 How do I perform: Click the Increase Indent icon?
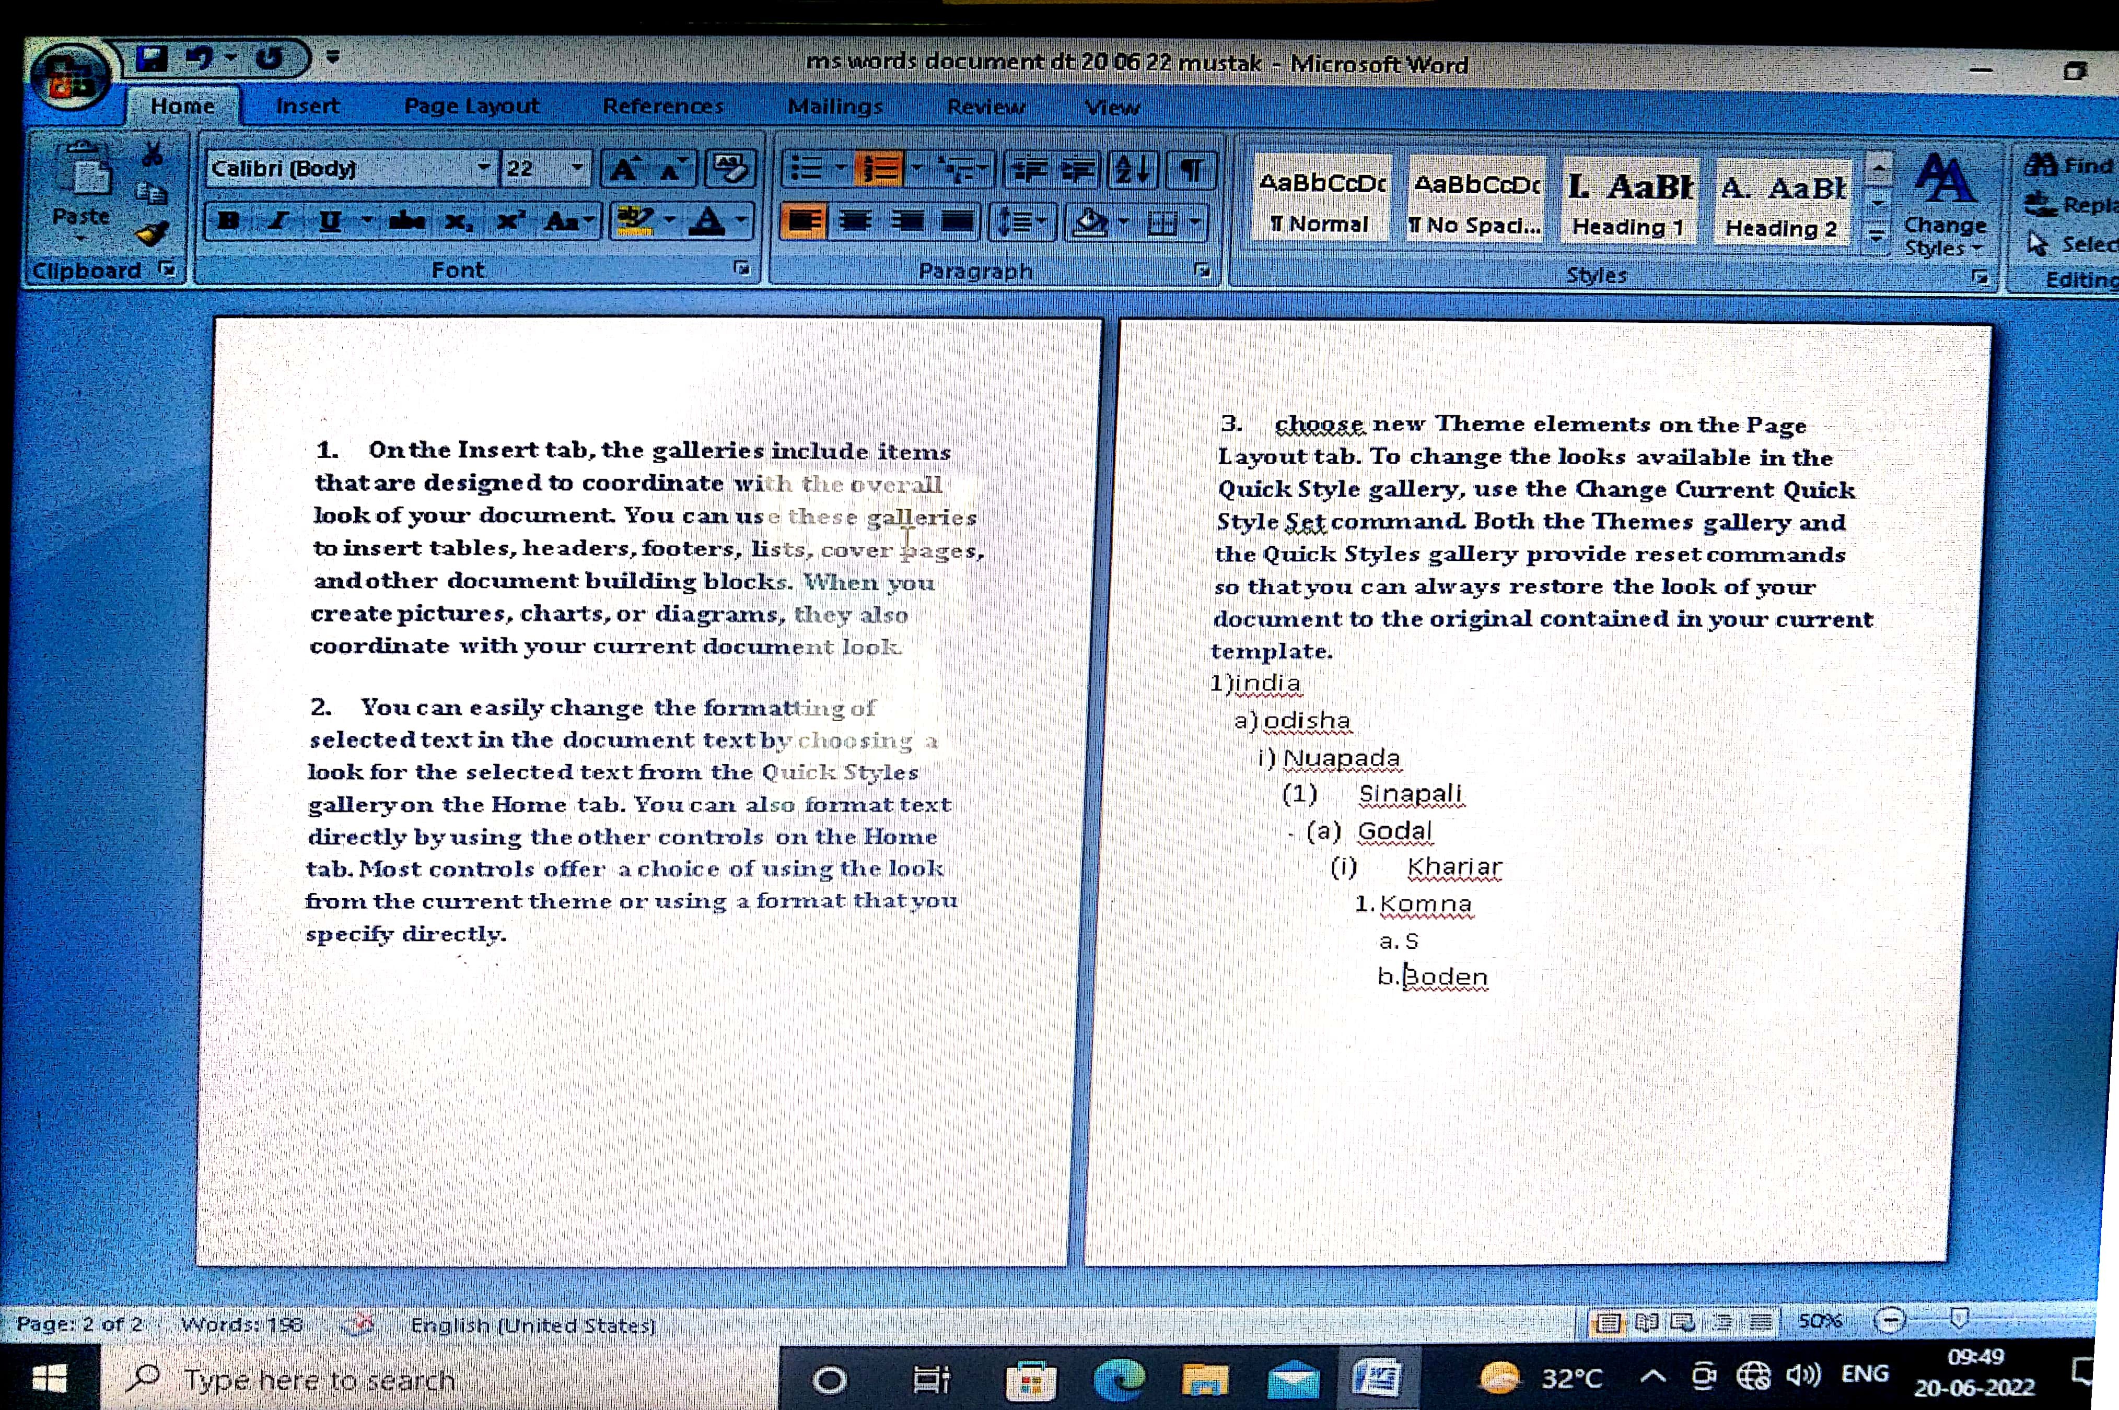[x=1078, y=169]
